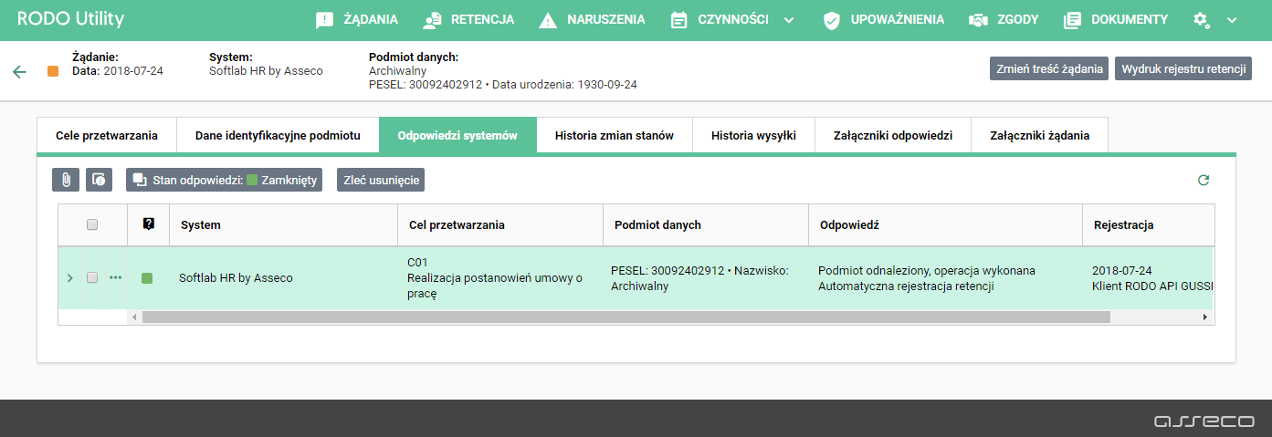Image resolution: width=1272 pixels, height=437 pixels.
Task: Click the info details icon button
Action: (99, 180)
